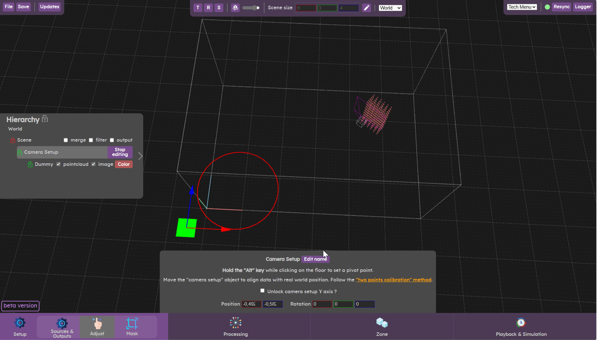Open the Processing section
597x340 pixels.
point(235,327)
